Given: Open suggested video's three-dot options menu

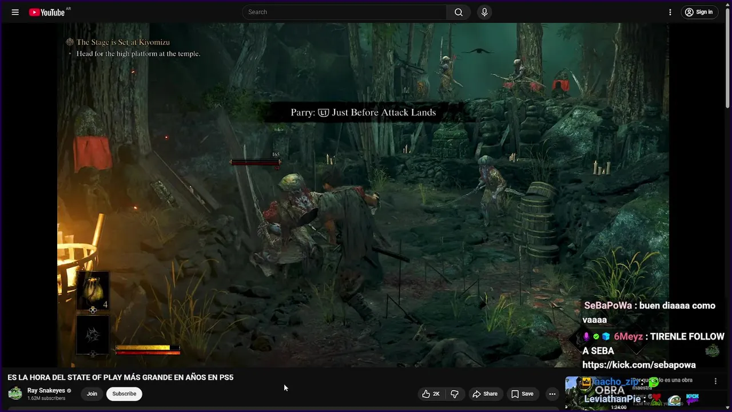Looking at the screenshot, I should pyautogui.click(x=715, y=381).
